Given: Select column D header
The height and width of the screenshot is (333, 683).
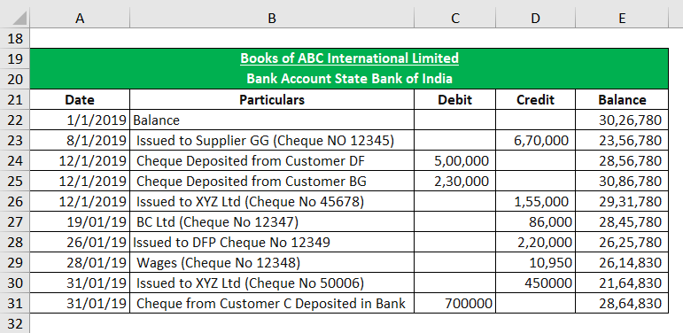Looking at the screenshot, I should 535,19.
